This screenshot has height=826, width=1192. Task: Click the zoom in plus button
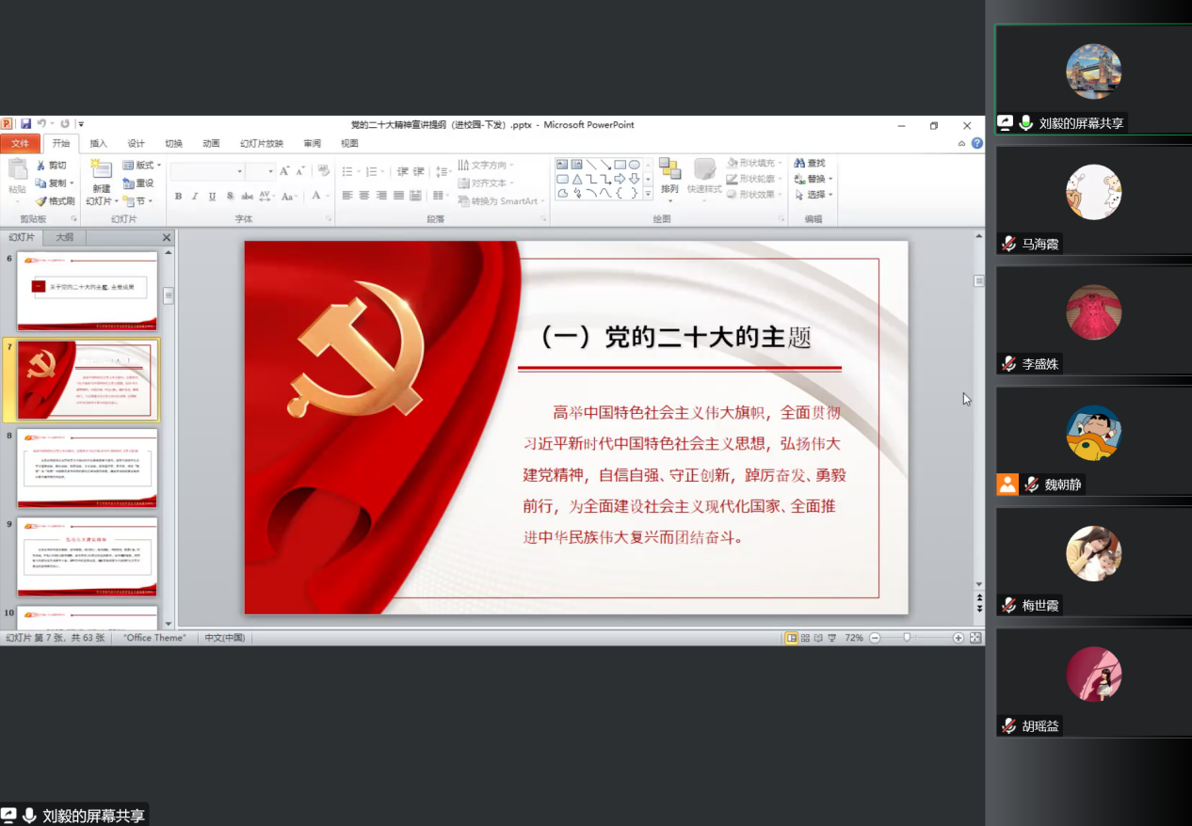click(958, 638)
